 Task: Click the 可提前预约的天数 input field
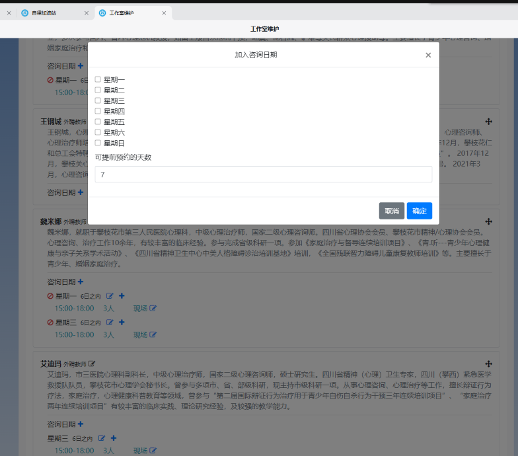click(263, 174)
